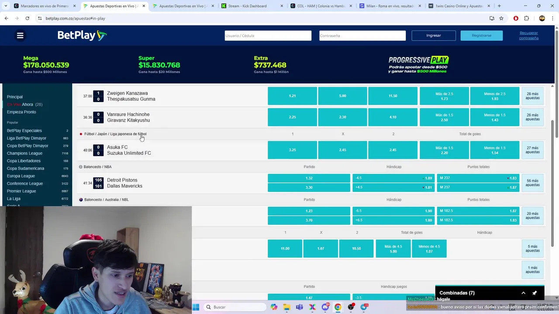Select Más de 1.5 at 2.50 for Hachinohe
559x314 pixels.
pyautogui.click(x=444, y=117)
